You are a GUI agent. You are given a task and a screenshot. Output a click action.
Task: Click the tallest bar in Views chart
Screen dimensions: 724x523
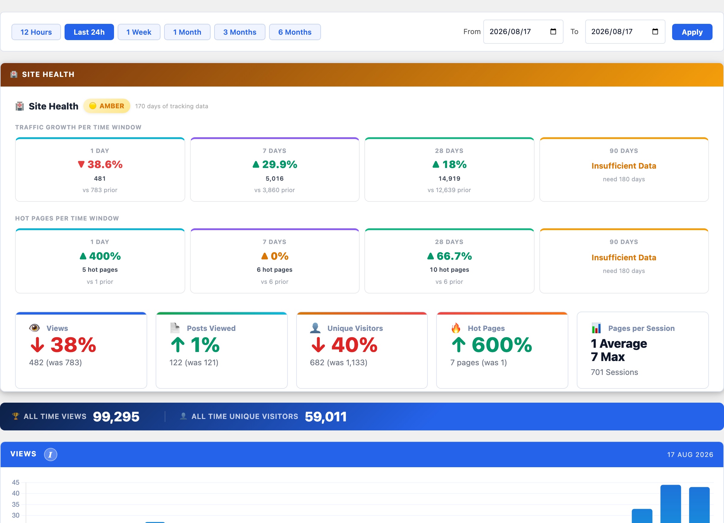coord(670,504)
